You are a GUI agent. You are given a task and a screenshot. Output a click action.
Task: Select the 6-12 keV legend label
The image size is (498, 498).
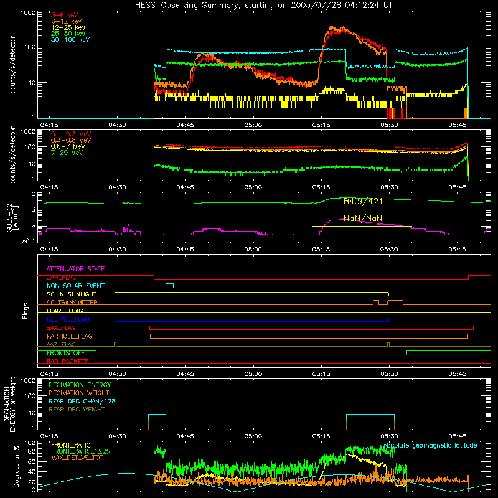[67, 21]
